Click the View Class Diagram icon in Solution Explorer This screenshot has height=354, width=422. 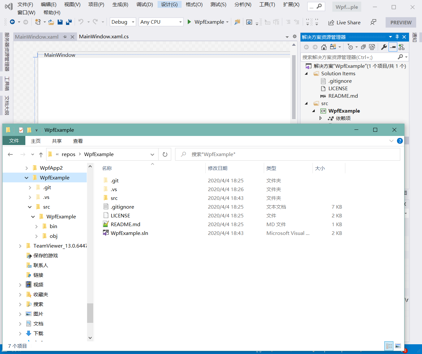(402, 47)
